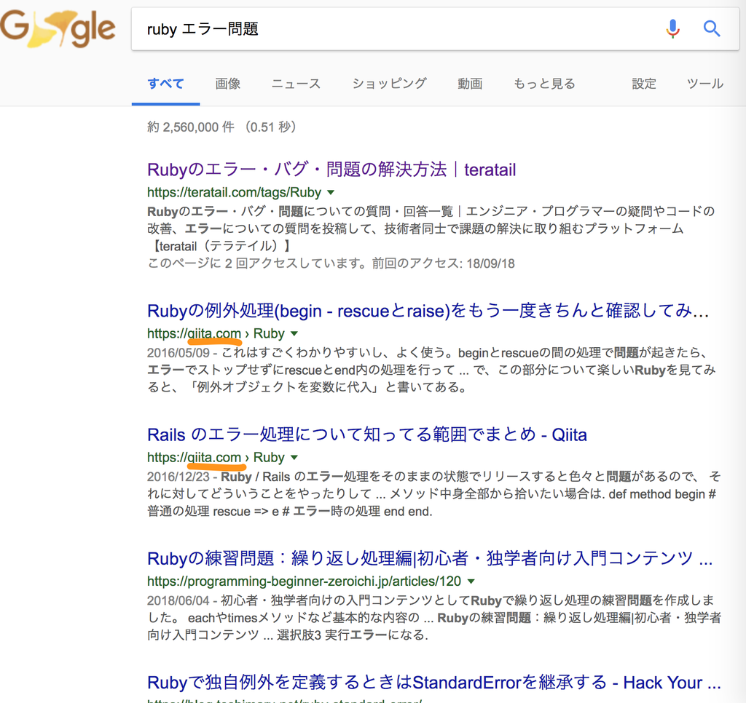Expand dropdown arrow next to first qiita.com › Ruby
746x703 pixels.
[294, 334]
